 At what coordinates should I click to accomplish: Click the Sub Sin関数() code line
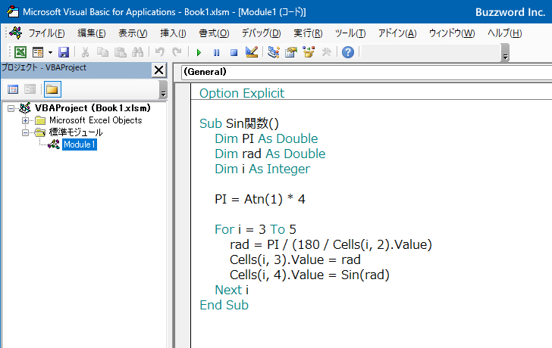tap(239, 123)
